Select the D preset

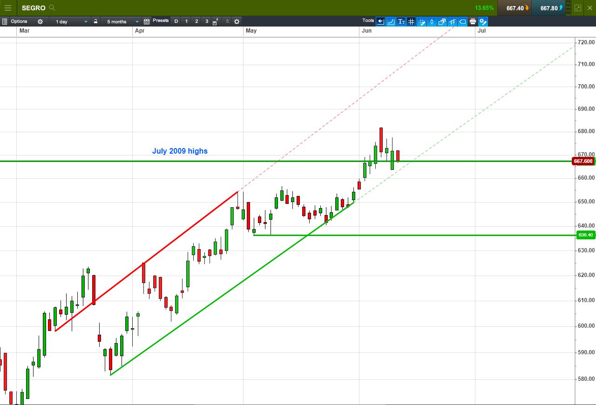pyautogui.click(x=176, y=21)
